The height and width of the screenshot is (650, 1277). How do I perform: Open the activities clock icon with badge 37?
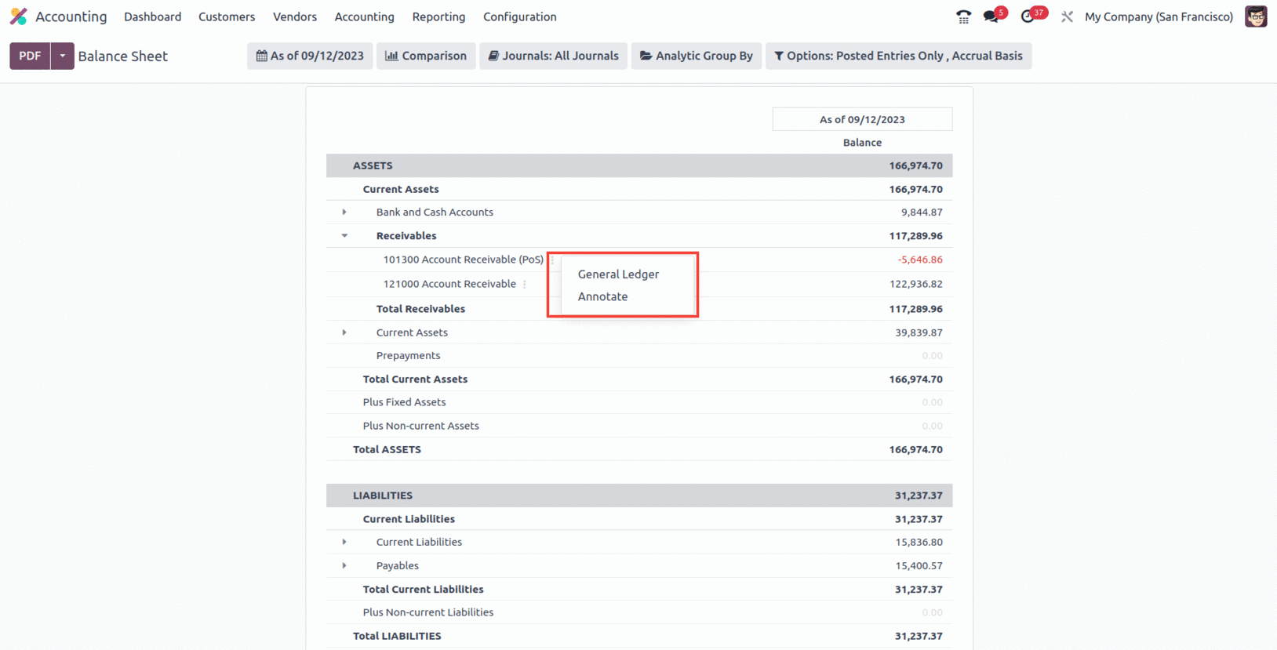pos(1028,16)
